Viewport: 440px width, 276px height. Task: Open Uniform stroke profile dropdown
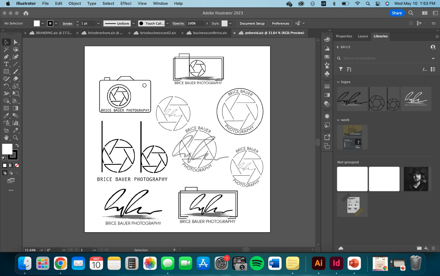(x=134, y=23)
